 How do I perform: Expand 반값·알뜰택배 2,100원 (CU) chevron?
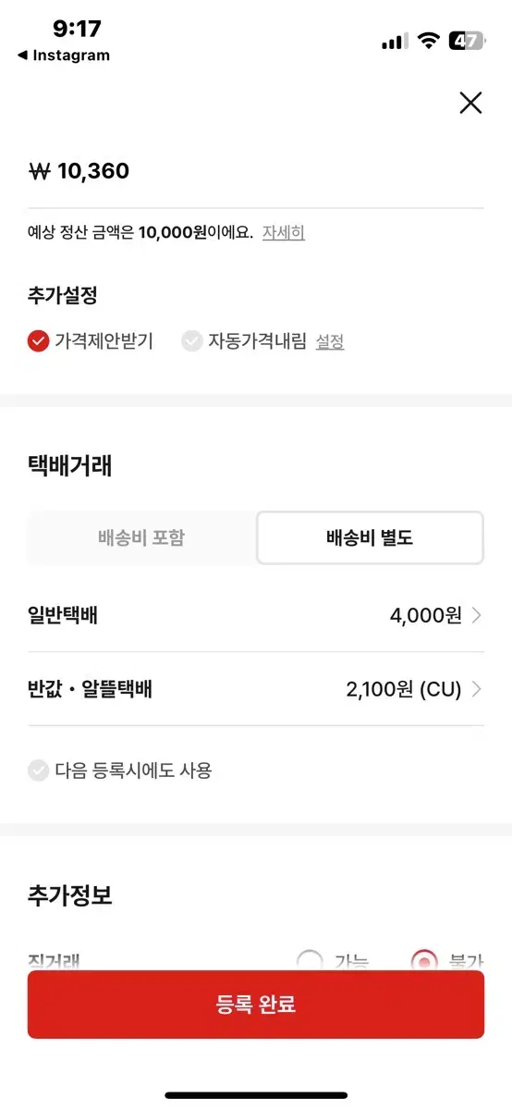tap(477, 689)
